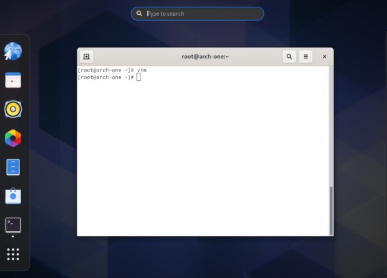The width and height of the screenshot is (387, 278).
Task: Open the terminal search button
Action: tap(289, 57)
